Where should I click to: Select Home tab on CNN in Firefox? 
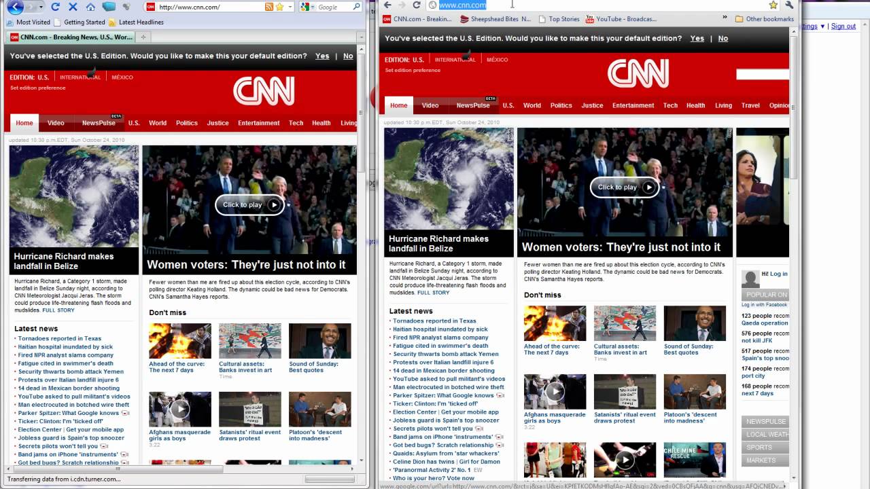coord(24,123)
